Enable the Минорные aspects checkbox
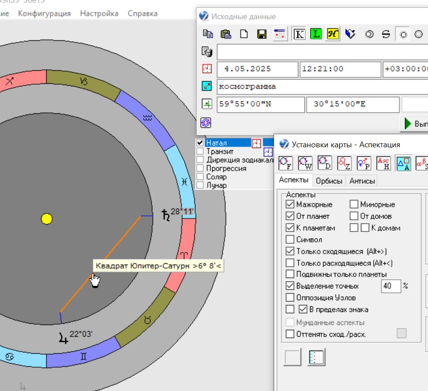This screenshot has width=428, height=391. click(354, 204)
